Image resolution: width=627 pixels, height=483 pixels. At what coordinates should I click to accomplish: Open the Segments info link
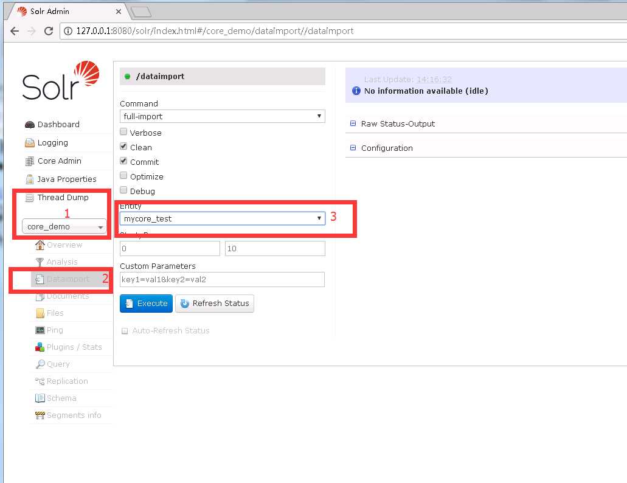(x=74, y=415)
